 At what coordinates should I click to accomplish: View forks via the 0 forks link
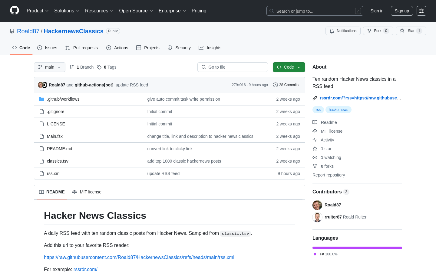323,166
